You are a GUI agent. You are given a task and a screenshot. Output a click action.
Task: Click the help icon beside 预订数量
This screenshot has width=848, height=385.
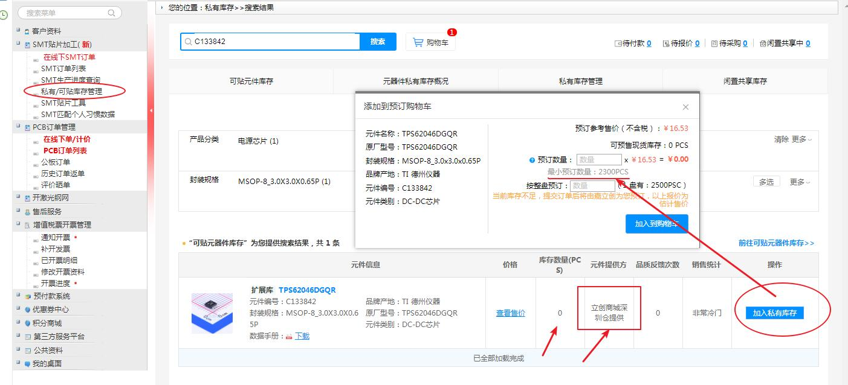pyautogui.click(x=532, y=160)
